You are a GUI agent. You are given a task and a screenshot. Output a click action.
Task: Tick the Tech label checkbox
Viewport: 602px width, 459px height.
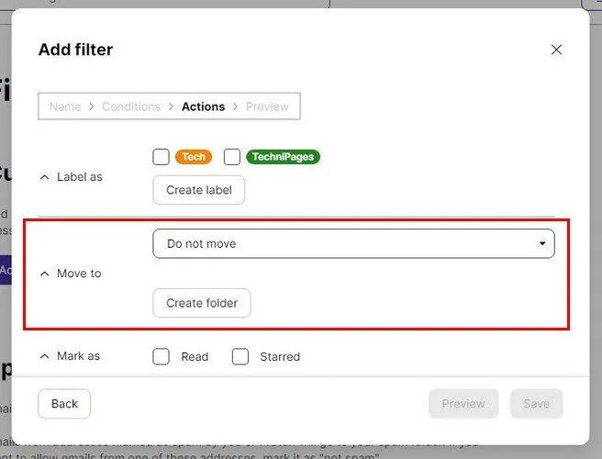coord(161,157)
